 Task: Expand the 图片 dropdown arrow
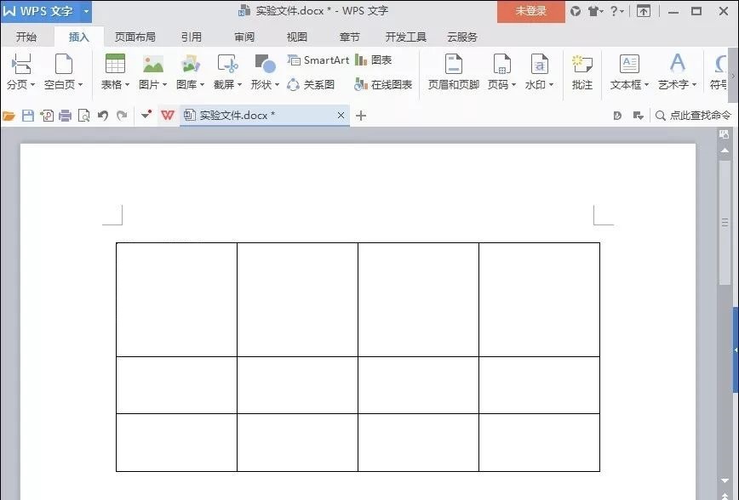pyautogui.click(x=165, y=85)
